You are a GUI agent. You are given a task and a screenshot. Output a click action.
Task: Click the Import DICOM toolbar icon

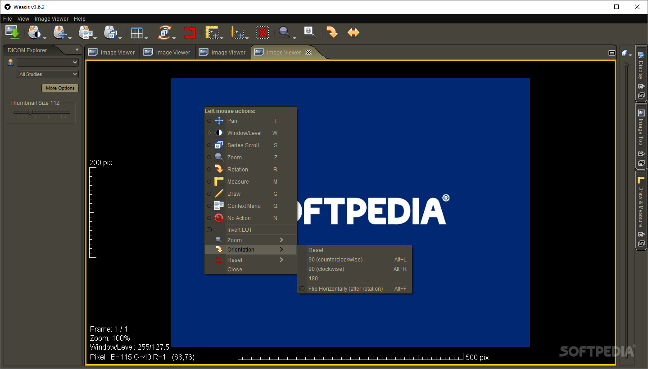click(x=12, y=32)
